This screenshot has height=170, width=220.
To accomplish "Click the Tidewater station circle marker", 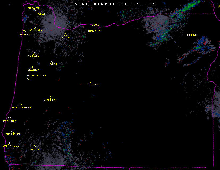I will (x=34, y=11).
